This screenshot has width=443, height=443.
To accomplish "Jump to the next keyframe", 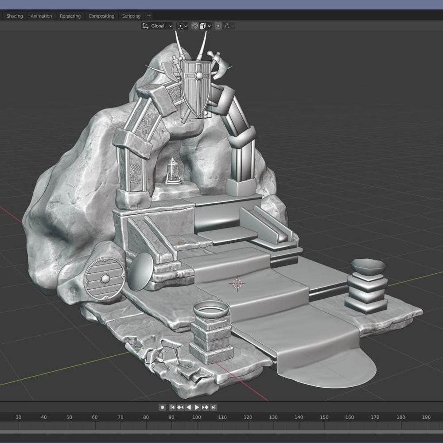I will [x=205, y=407].
